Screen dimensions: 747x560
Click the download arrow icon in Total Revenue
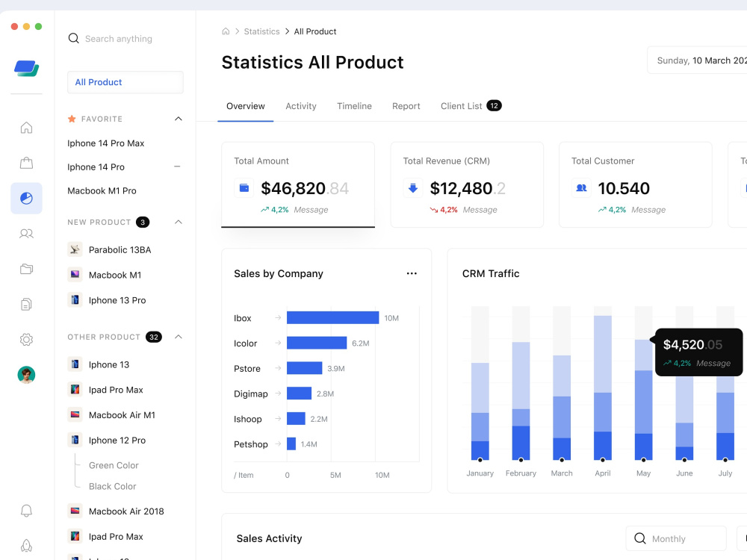(413, 187)
